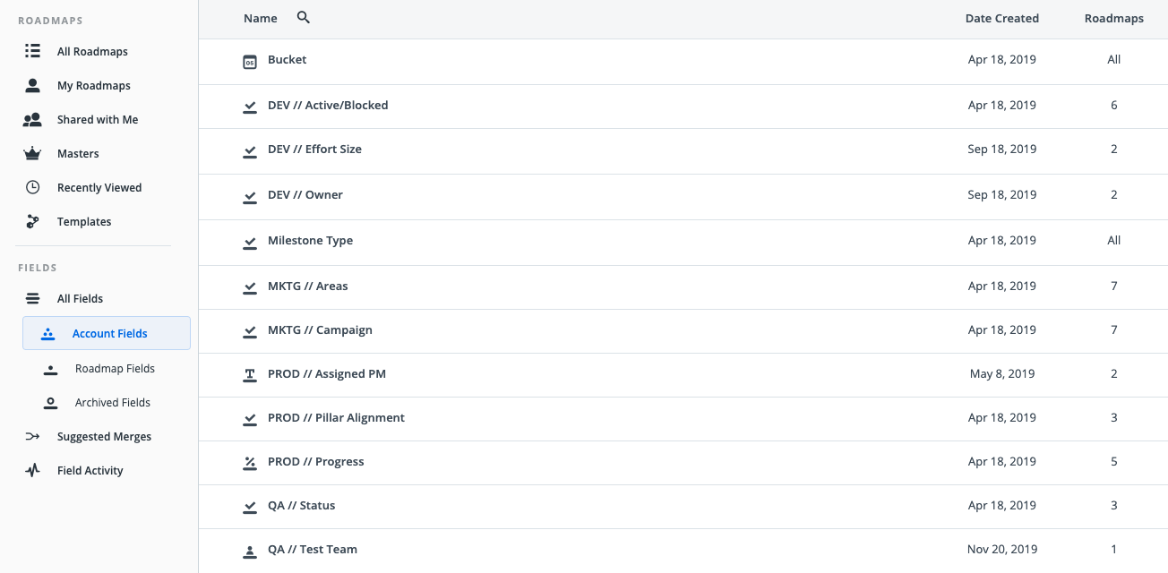Go to My Roadmaps
The image size is (1168, 573).
click(x=93, y=85)
